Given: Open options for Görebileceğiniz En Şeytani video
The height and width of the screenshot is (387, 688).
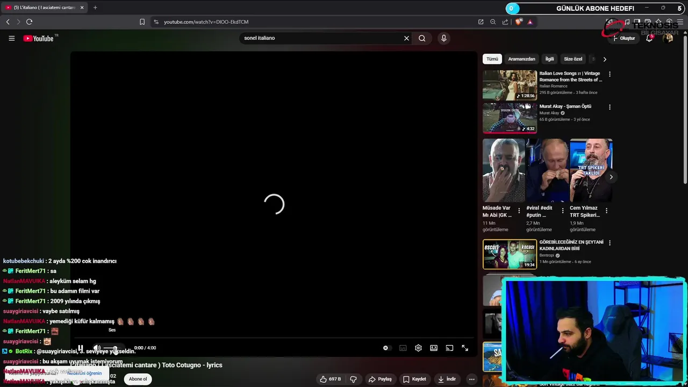Looking at the screenshot, I should 610,243.
